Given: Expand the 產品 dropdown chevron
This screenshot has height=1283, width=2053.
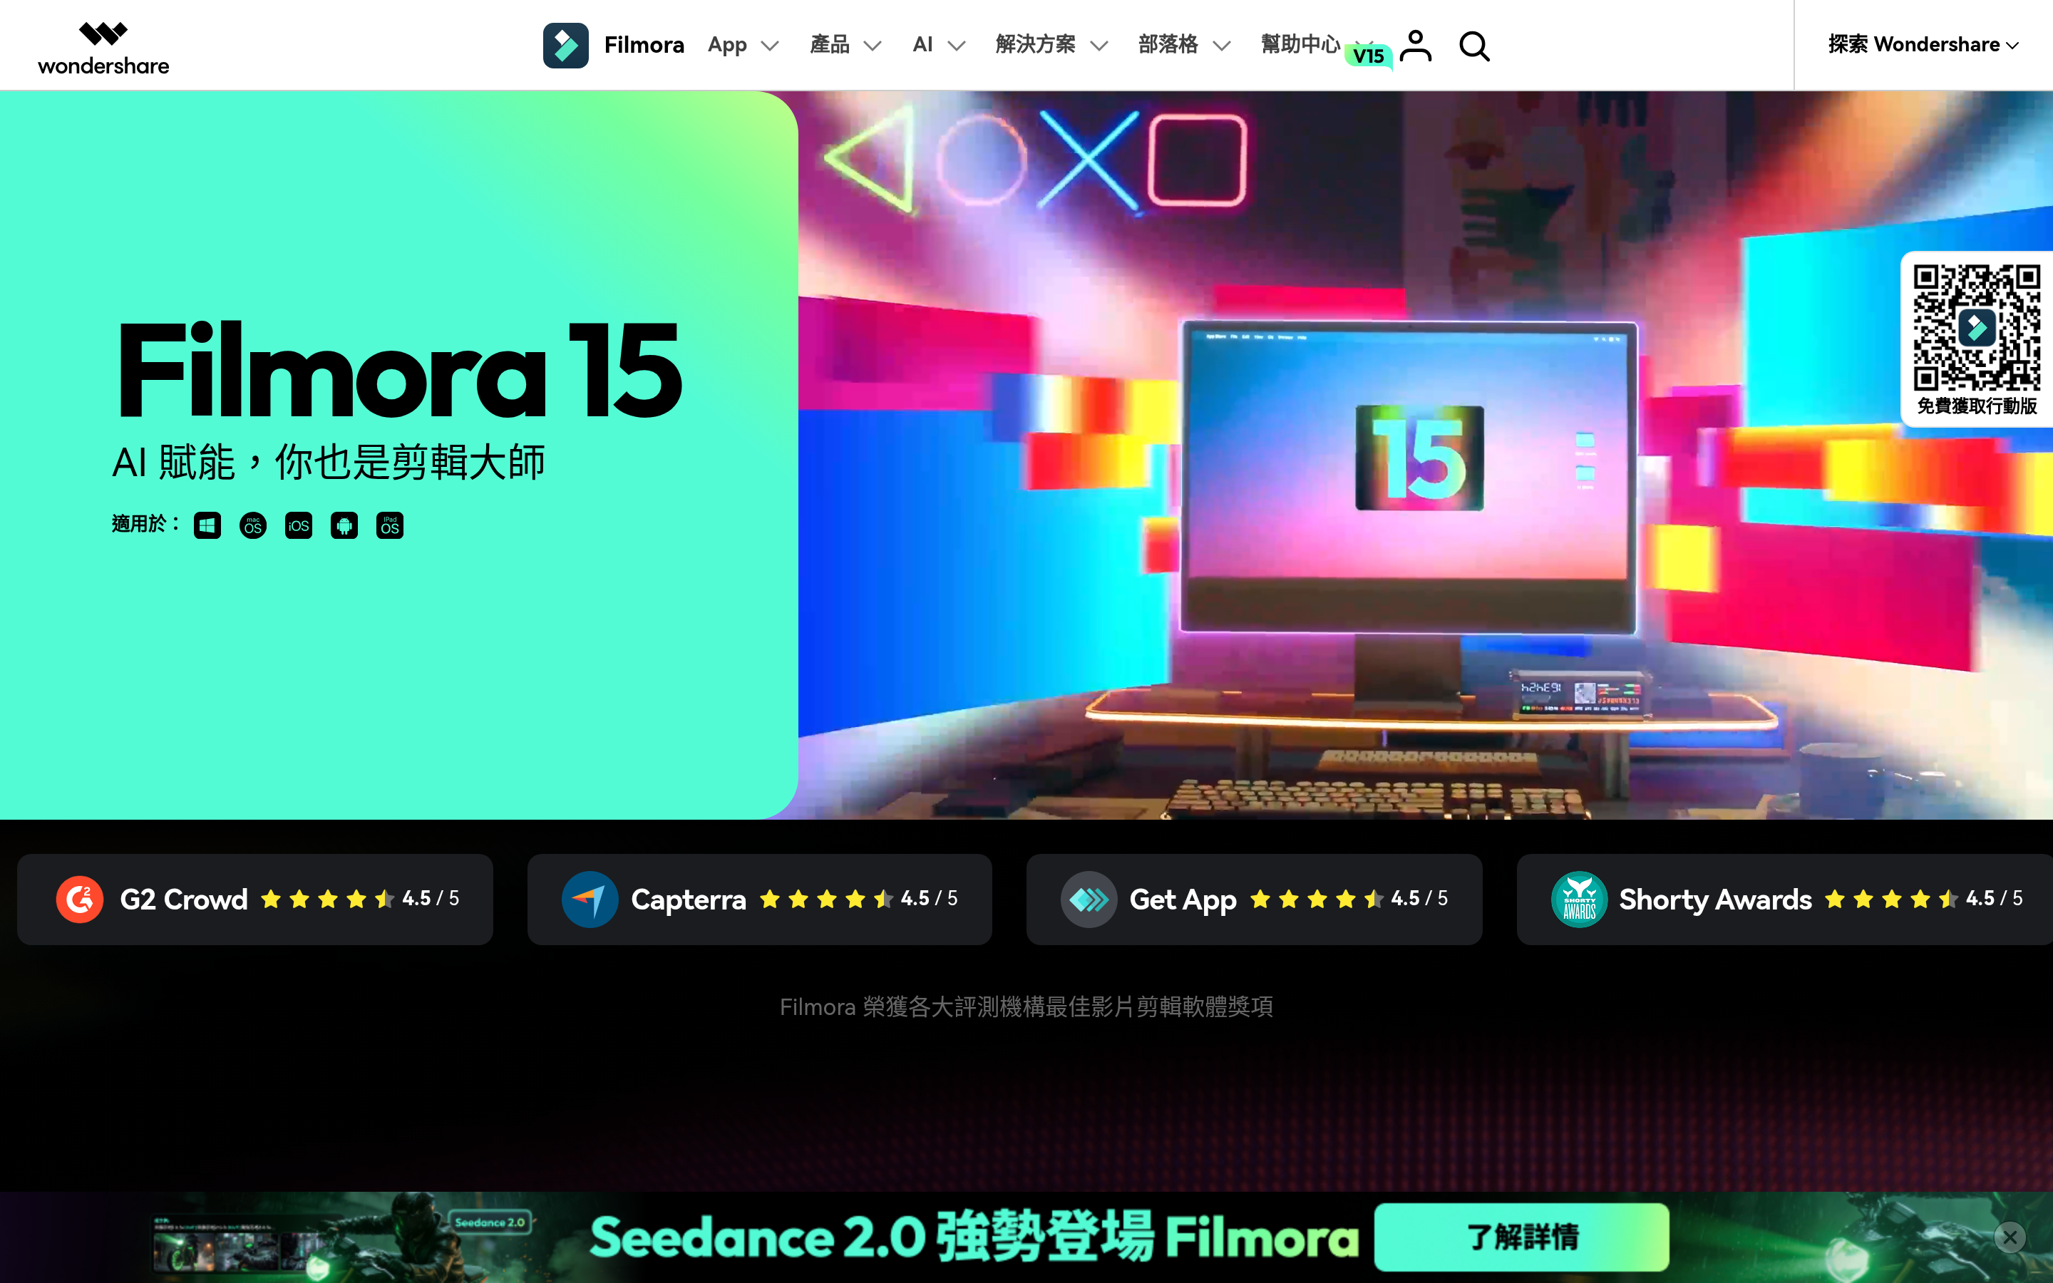Looking at the screenshot, I should (873, 46).
